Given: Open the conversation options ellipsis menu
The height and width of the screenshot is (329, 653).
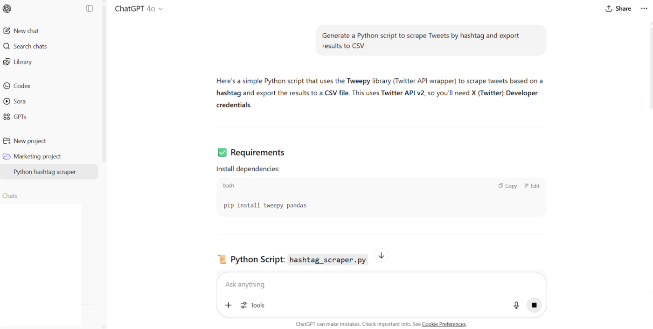Looking at the screenshot, I should (x=644, y=8).
